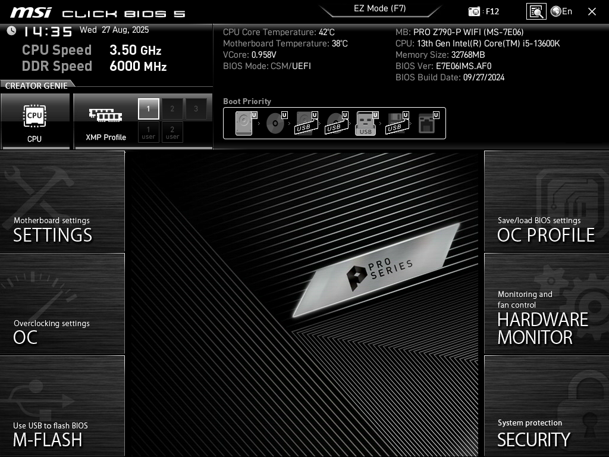This screenshot has width=609, height=457.
Task: Enable XMP profile 3
Action: 196,109
